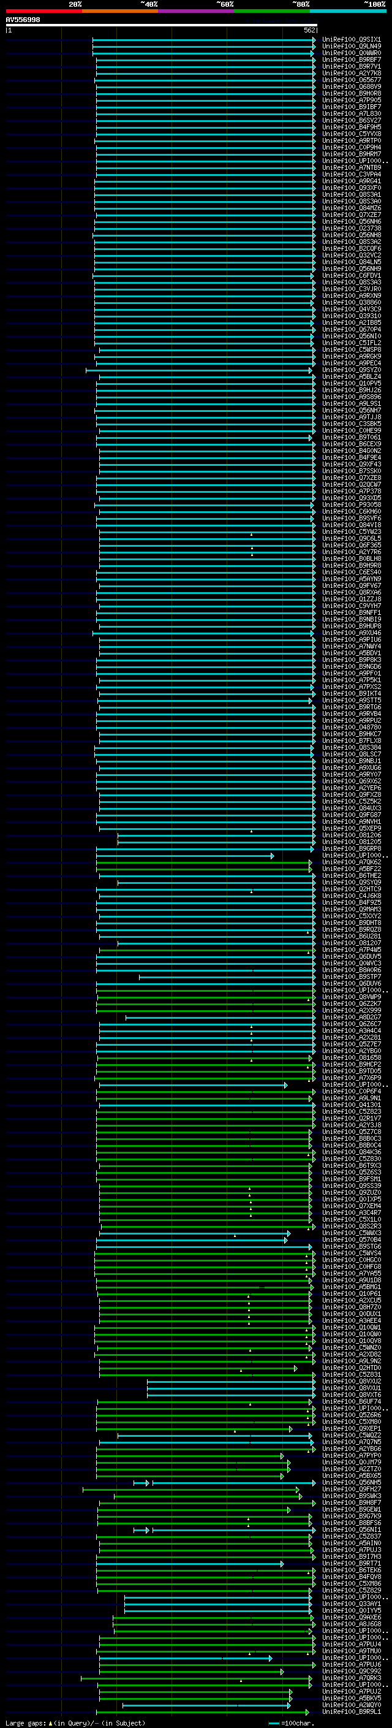Select the UniRef100_B9RQZ8 label

[351, 929]
